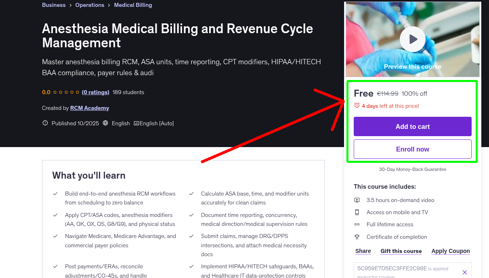
Task: Click the mobile and TV access icon
Action: (x=357, y=212)
